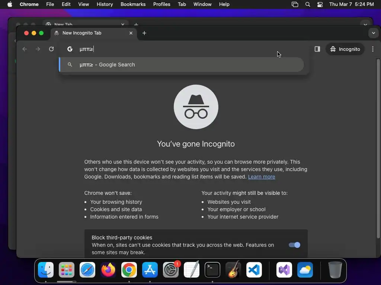Click the back navigation arrow

click(25, 49)
